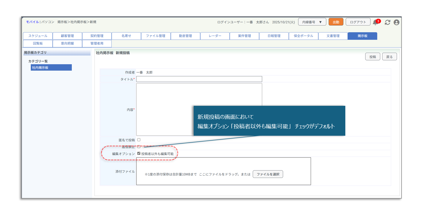
Task: Click the ログアウト button
Action: (358, 22)
